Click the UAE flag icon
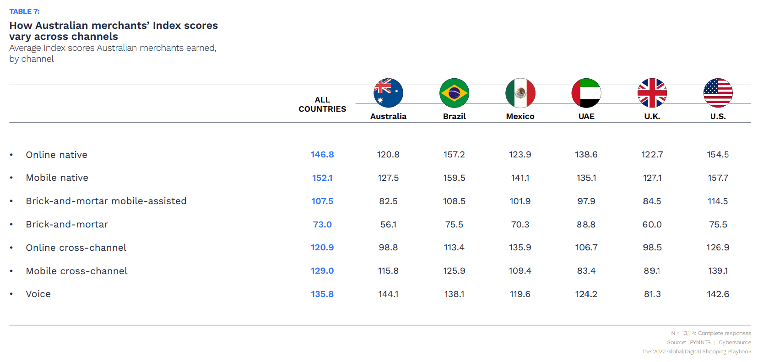The height and width of the screenshot is (362, 758). 586,93
